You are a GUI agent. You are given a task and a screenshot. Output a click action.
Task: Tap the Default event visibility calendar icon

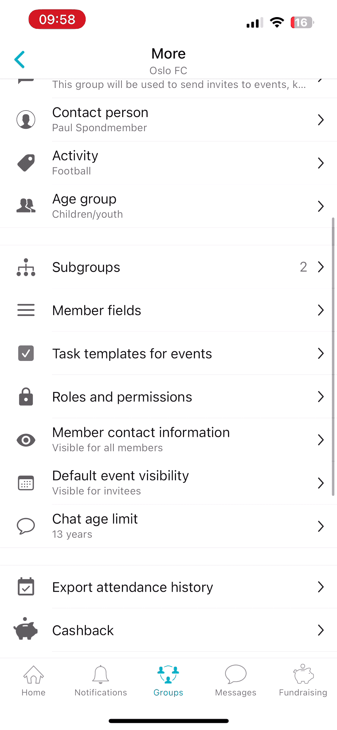[x=26, y=483]
